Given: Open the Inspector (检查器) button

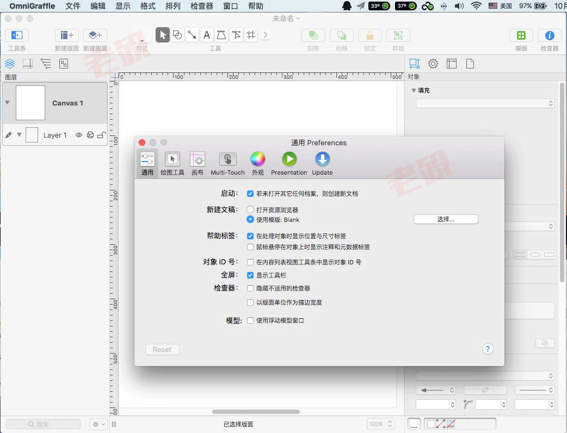Looking at the screenshot, I should (549, 35).
